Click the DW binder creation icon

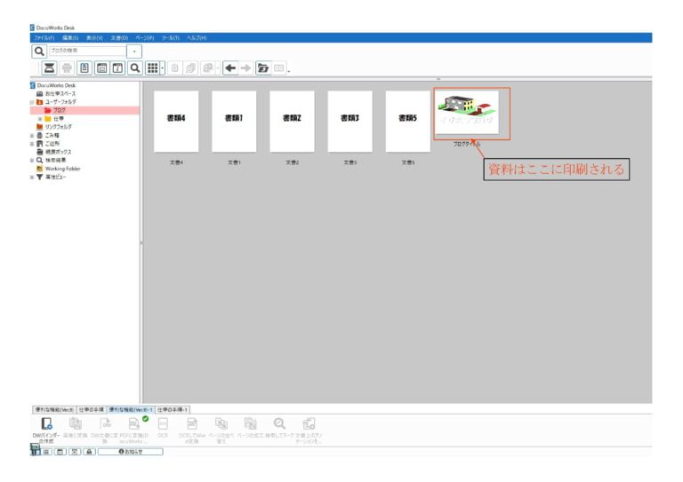pos(46,424)
